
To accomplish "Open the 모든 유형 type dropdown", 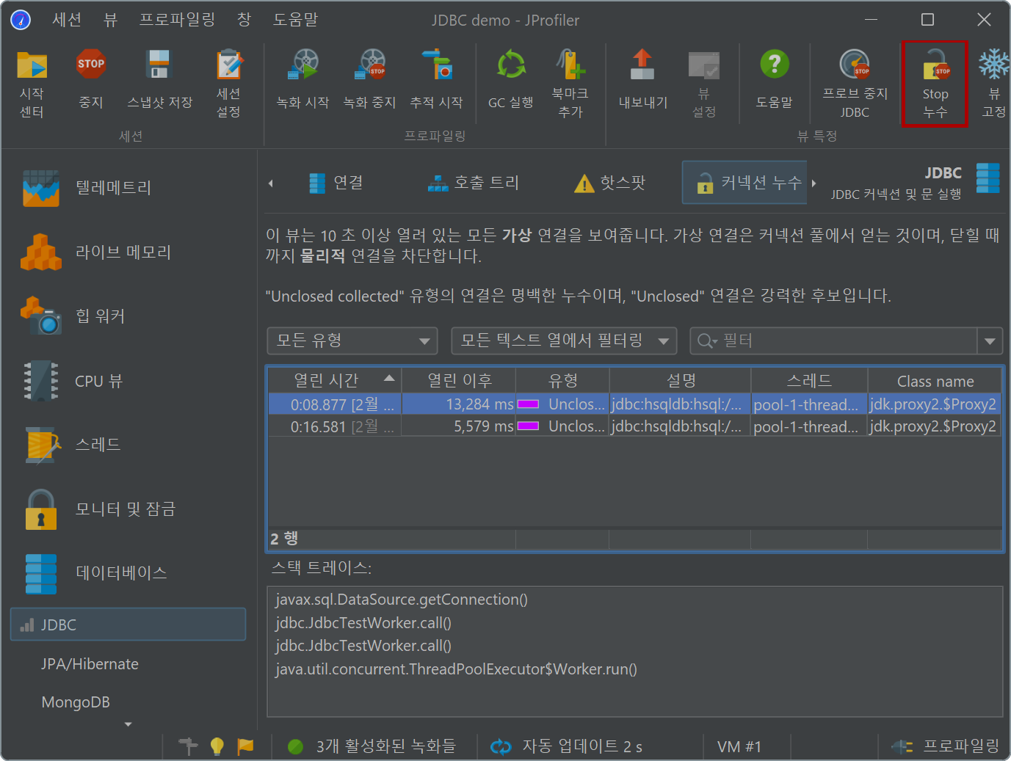I will click(x=352, y=341).
